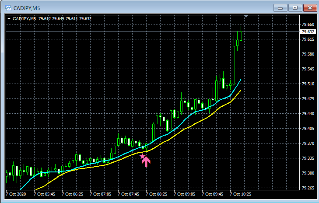The image size is (319, 203).
Task: Click the 79.510 price scale label
Action: 308,84
